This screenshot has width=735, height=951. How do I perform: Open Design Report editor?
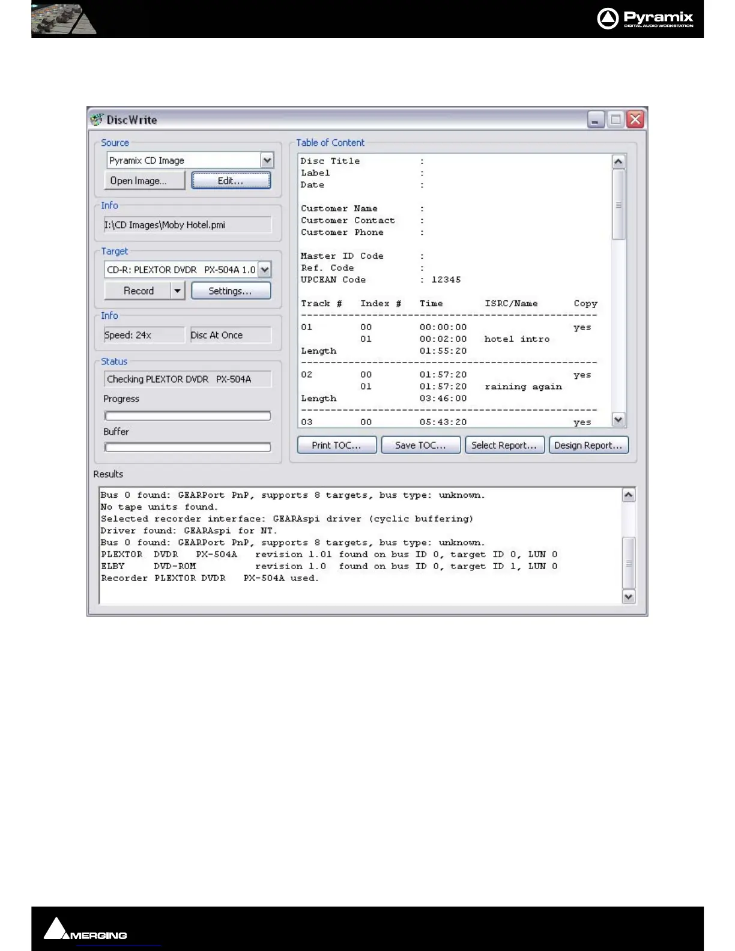click(588, 445)
